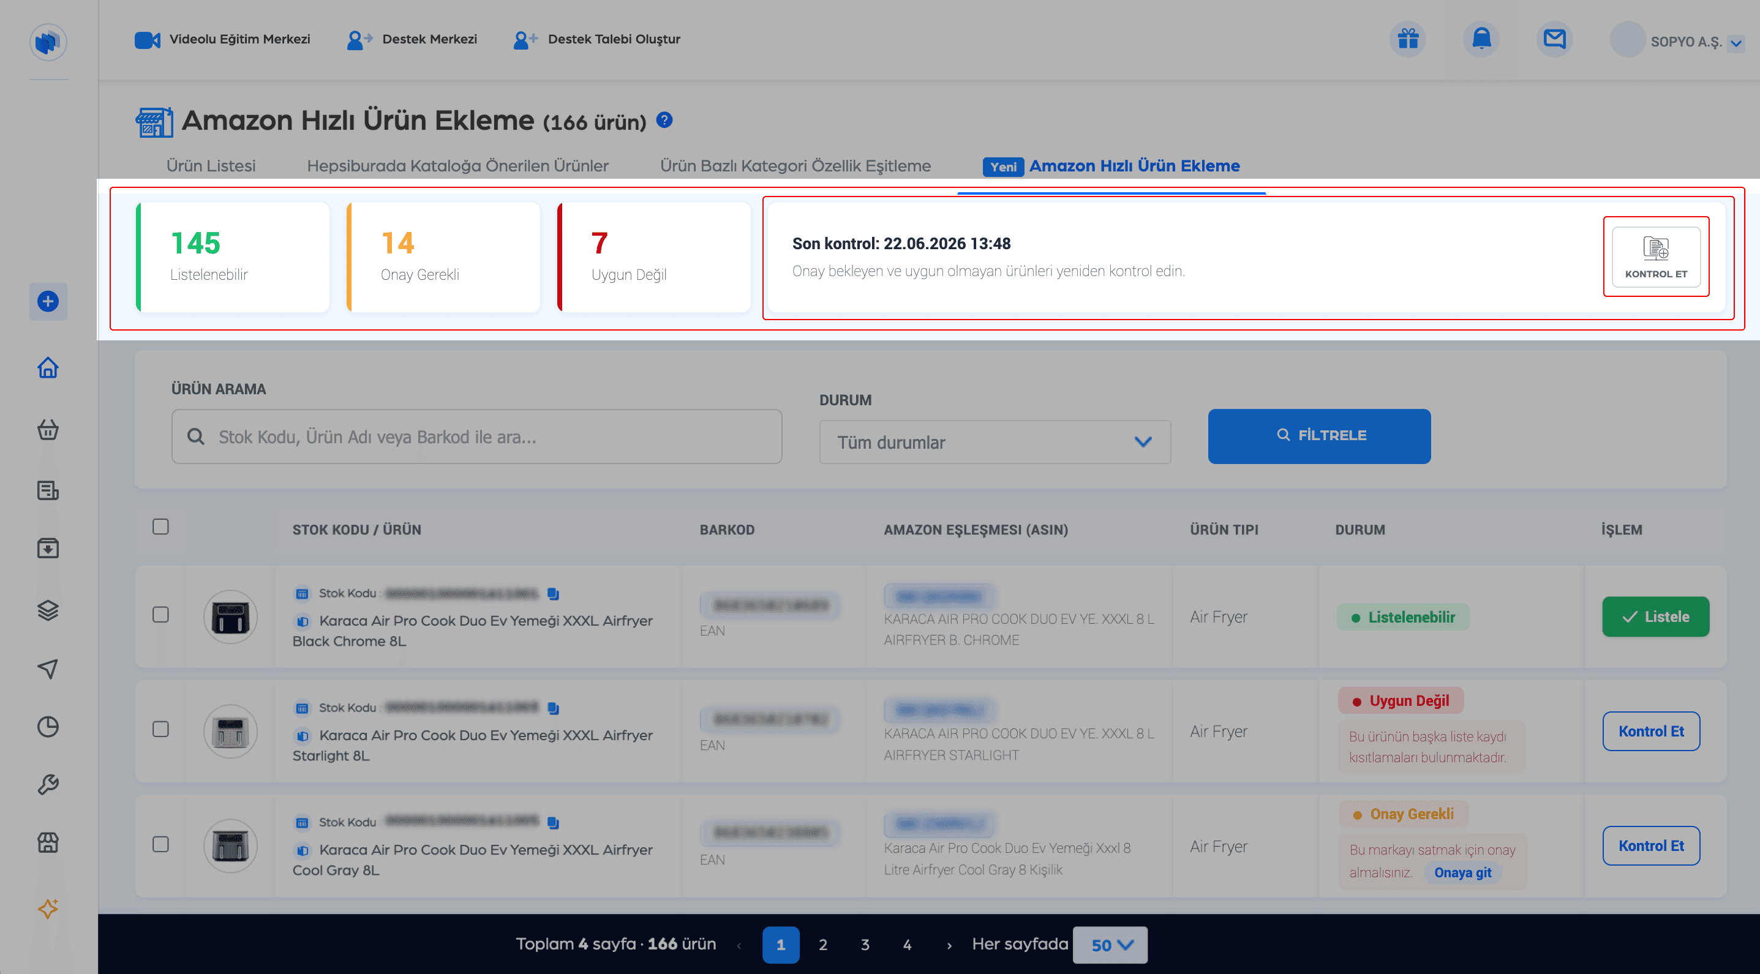Screen dimensions: 1760x974
Task: Open the Tüm durumlar status dropdown
Action: click(995, 442)
